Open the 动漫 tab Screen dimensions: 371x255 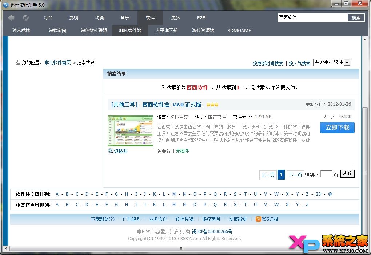[x=99, y=17]
